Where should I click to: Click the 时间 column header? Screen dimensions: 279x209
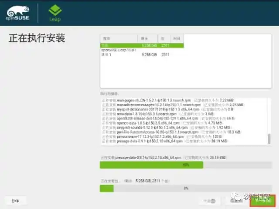pyautogui.click(x=177, y=39)
